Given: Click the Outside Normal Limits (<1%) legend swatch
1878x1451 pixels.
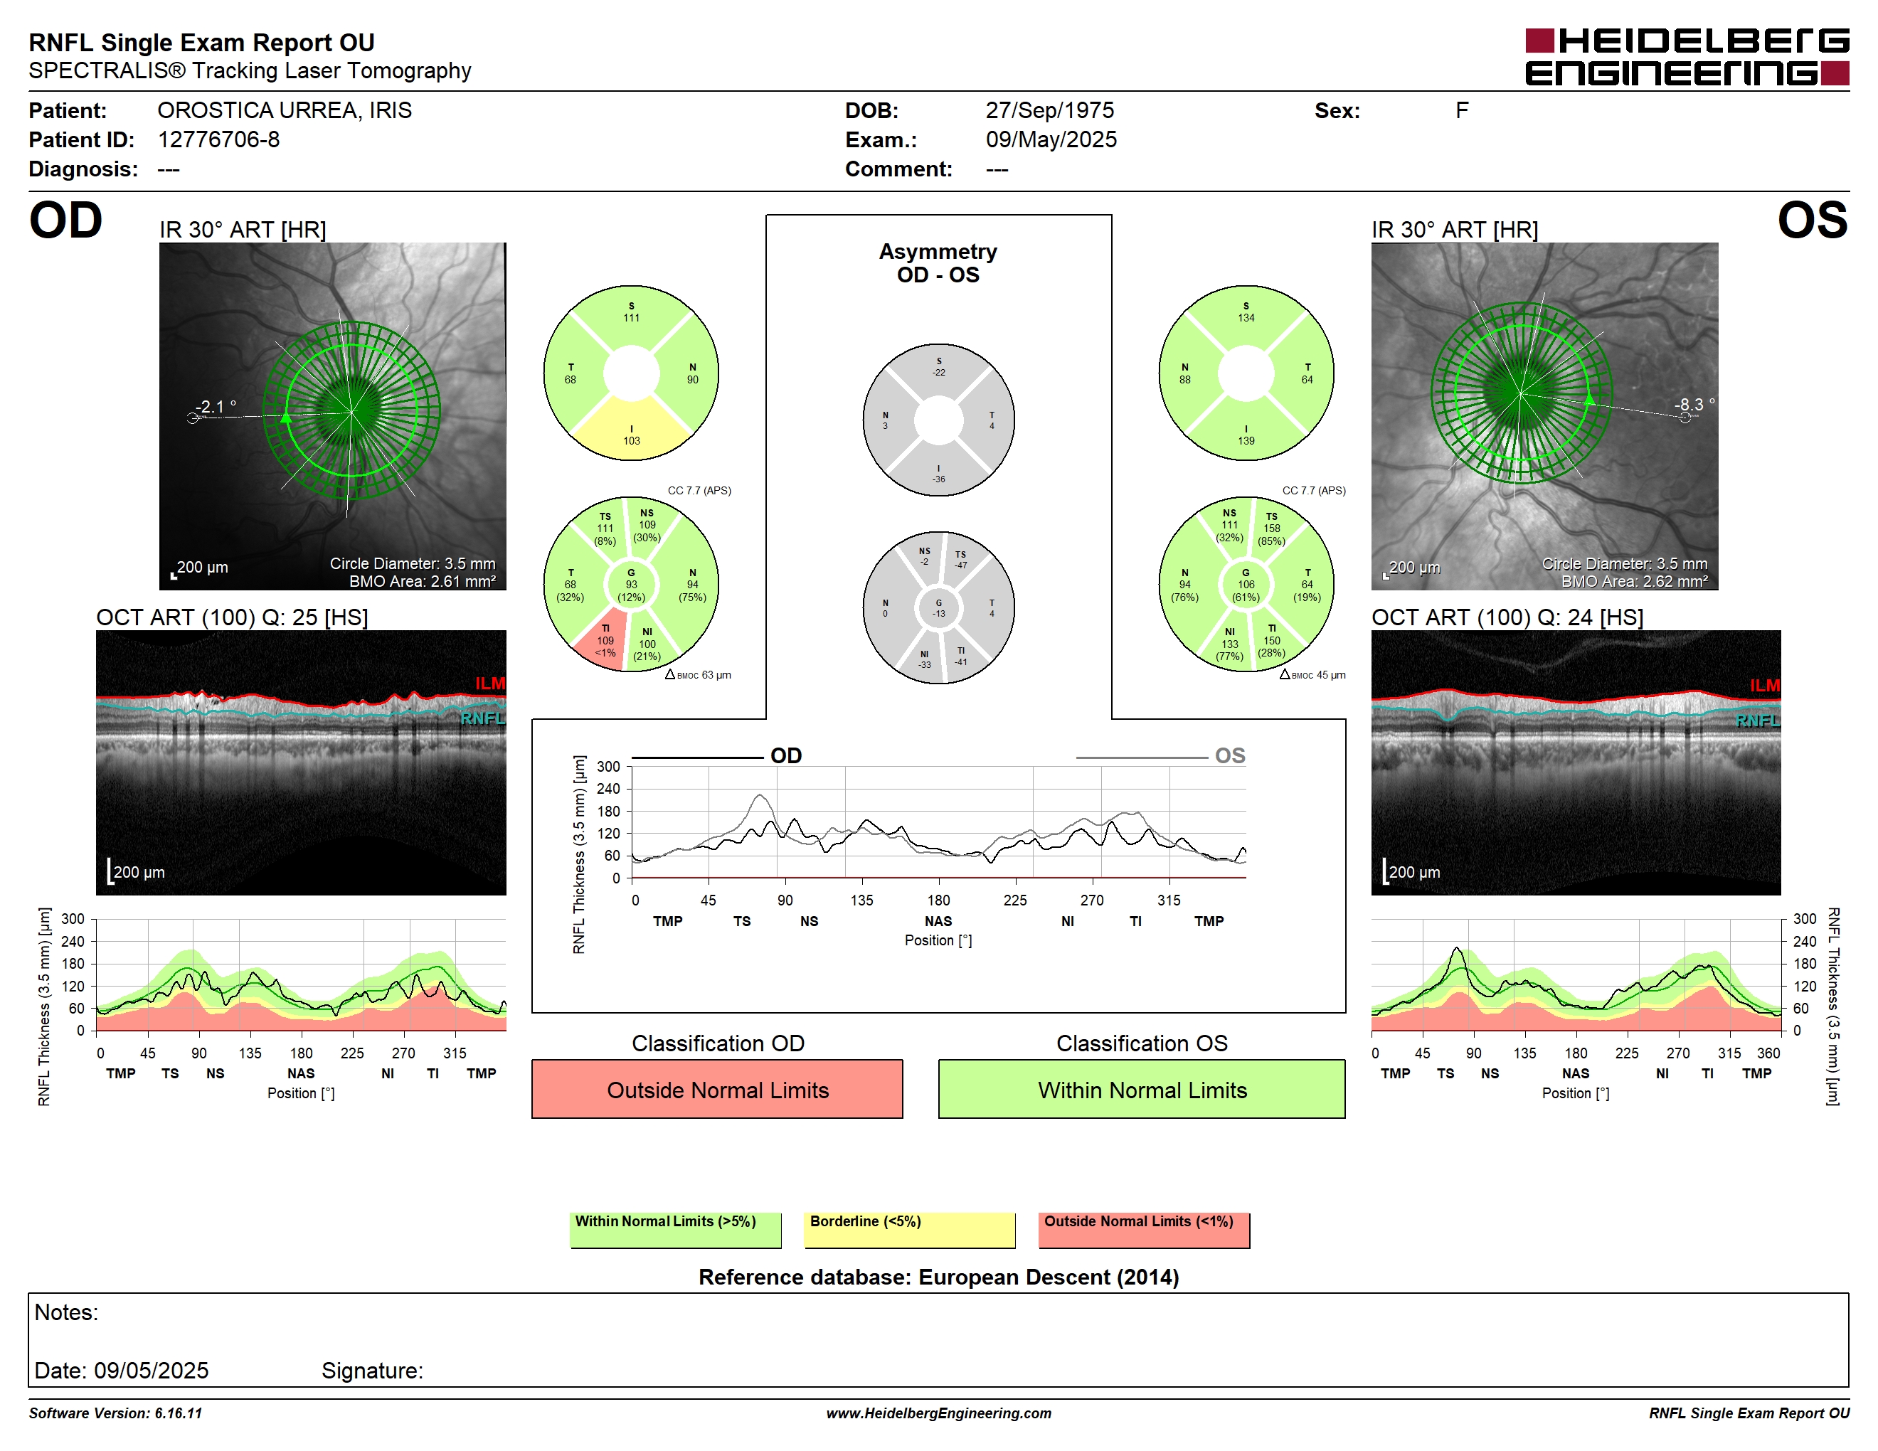Looking at the screenshot, I should [x=1145, y=1230].
